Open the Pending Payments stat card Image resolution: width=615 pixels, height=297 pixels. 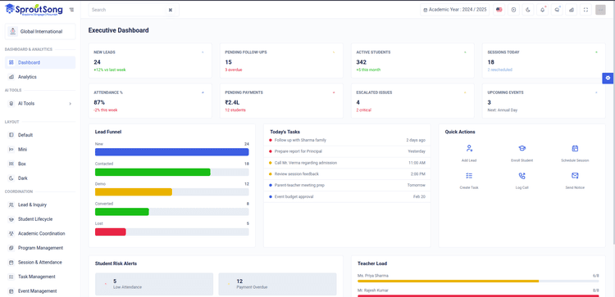pyautogui.click(x=281, y=101)
